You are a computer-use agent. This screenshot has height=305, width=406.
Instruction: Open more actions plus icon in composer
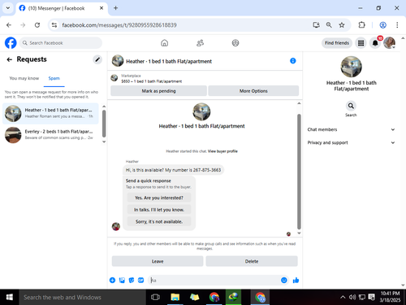(x=112, y=281)
